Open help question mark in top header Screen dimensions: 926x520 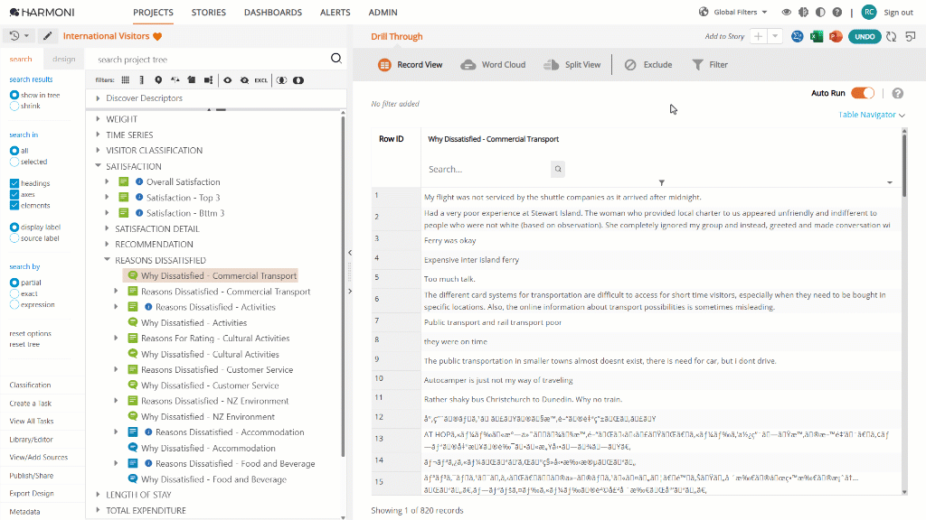[x=837, y=12]
